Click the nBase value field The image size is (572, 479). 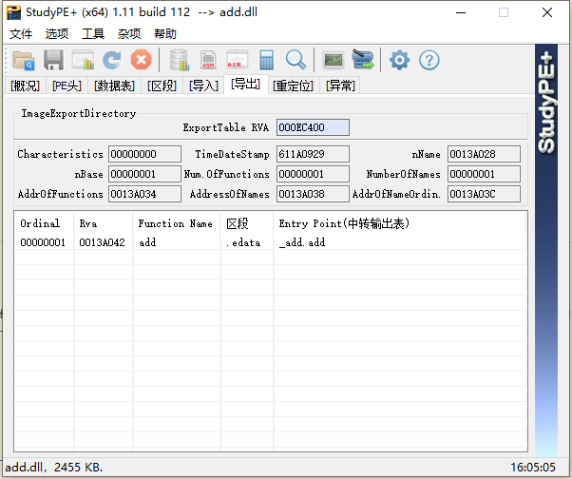144,174
